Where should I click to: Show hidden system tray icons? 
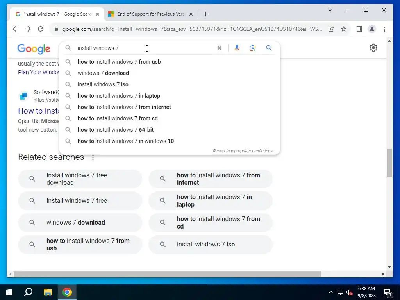330,292
